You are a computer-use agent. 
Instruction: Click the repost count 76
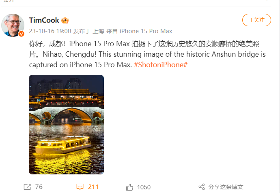click(39, 187)
